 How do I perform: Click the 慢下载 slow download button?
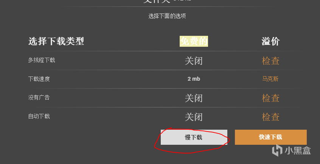194,137
